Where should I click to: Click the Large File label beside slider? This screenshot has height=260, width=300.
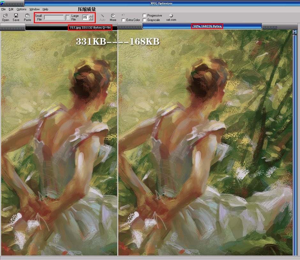75,18
